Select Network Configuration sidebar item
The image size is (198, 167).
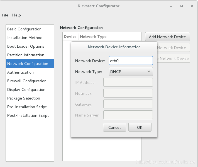click(x=30, y=64)
